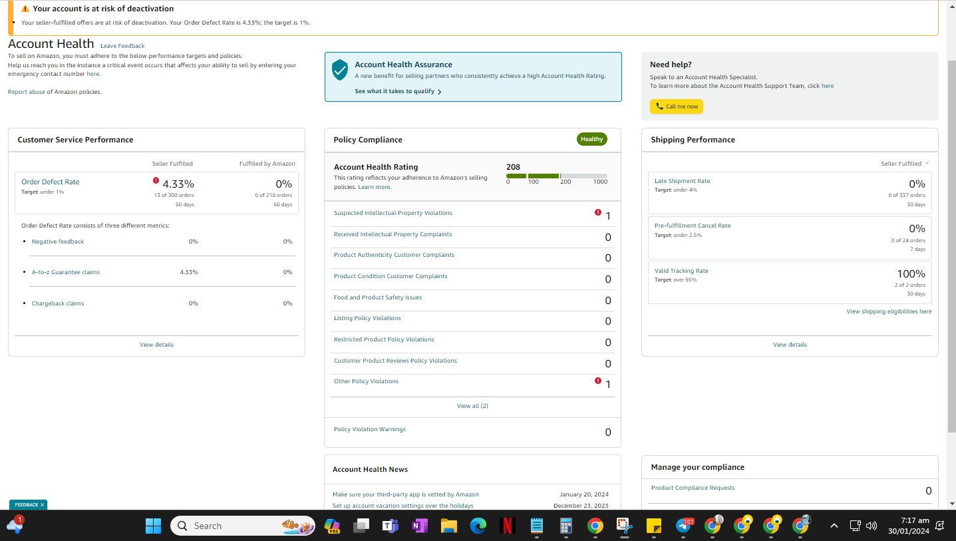Click the red alert icon for Other Policy Violations
Image resolution: width=956 pixels, height=541 pixels.
tap(598, 381)
